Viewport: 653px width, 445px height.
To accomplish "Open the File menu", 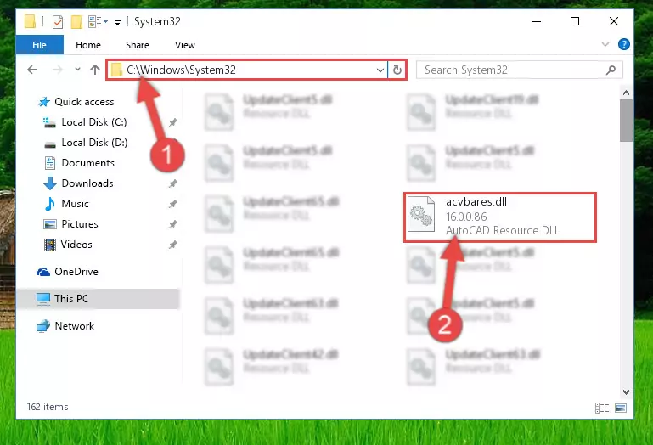I will pos(40,45).
